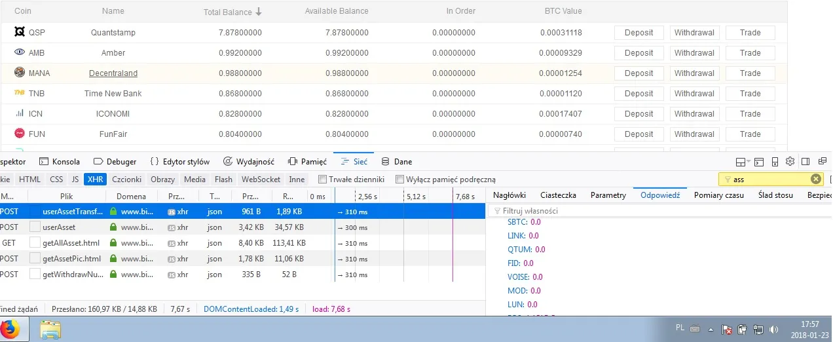Viewport: 833px width, 342px height.
Task: Open the network tray icon
Action: 758,329
